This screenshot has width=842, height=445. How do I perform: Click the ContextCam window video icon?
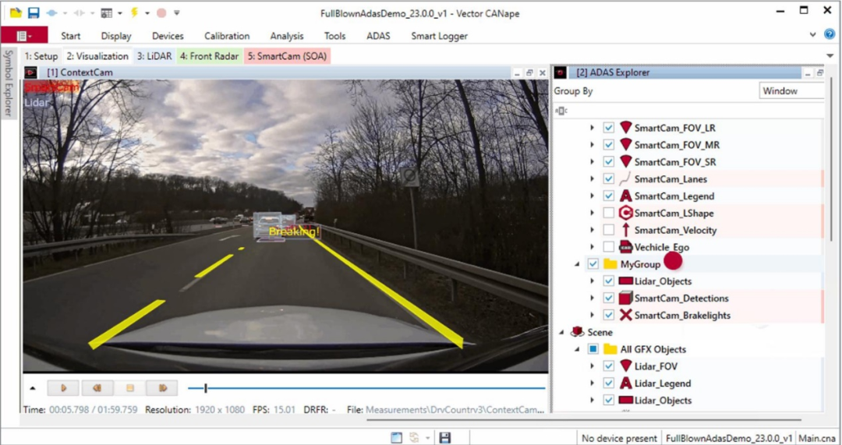pos(30,72)
